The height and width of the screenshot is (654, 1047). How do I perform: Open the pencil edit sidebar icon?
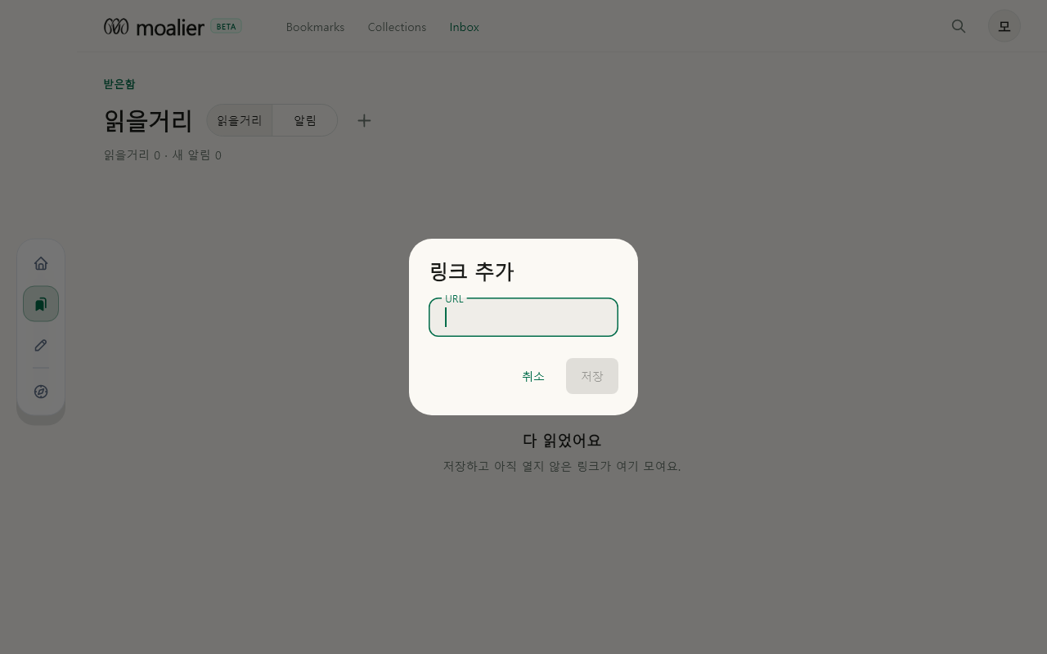(x=41, y=345)
